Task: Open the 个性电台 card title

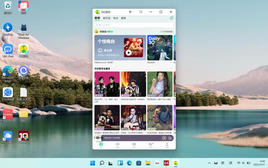Action: coord(106,41)
